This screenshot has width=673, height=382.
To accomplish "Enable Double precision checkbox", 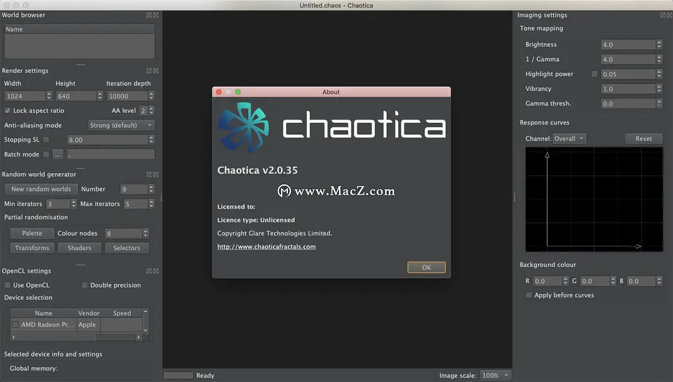I will (x=85, y=285).
